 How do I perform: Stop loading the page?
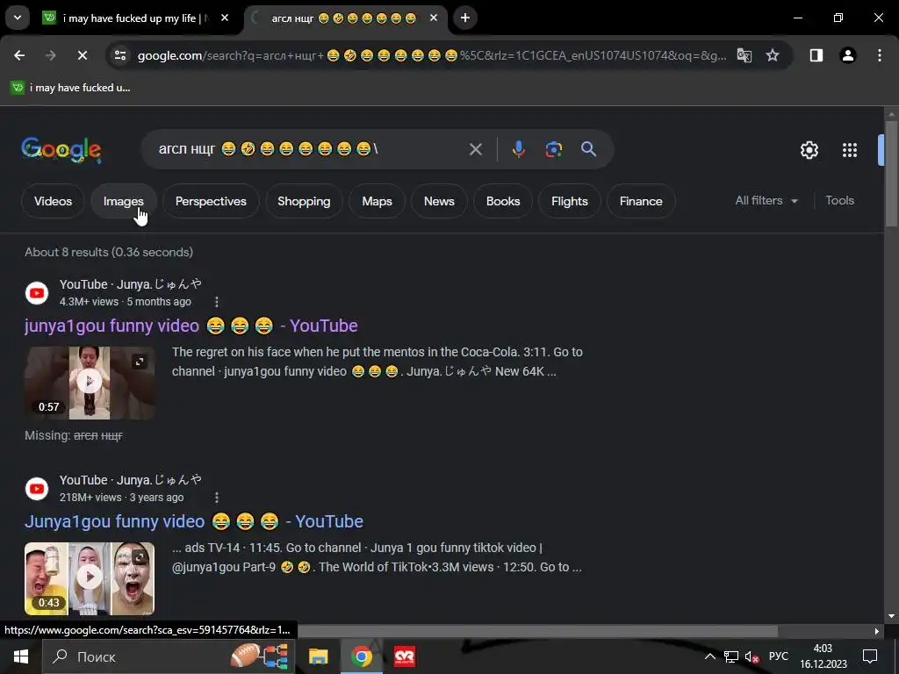pyautogui.click(x=83, y=55)
